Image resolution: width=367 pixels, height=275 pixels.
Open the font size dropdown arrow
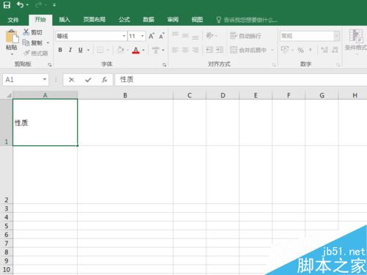[142, 36]
